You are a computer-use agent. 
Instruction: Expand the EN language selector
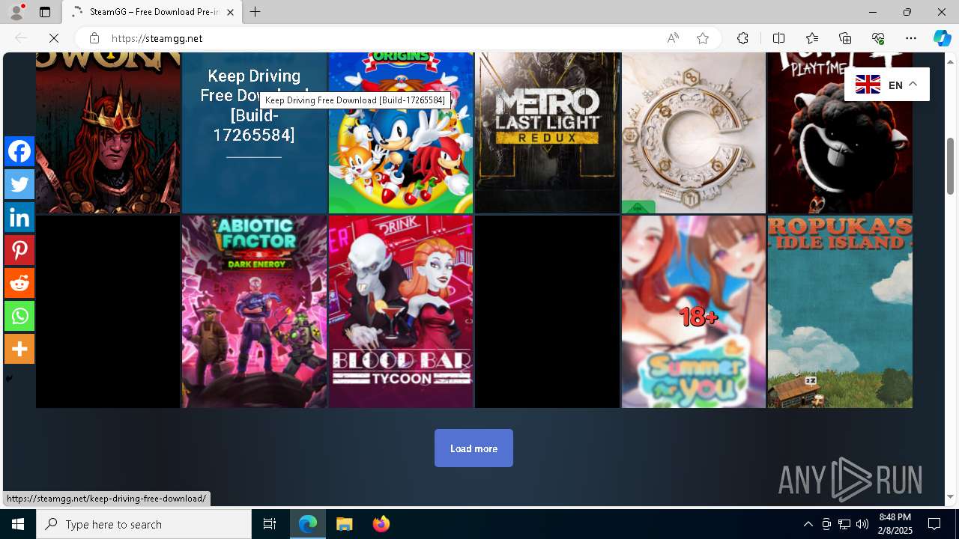pyautogui.click(x=886, y=85)
